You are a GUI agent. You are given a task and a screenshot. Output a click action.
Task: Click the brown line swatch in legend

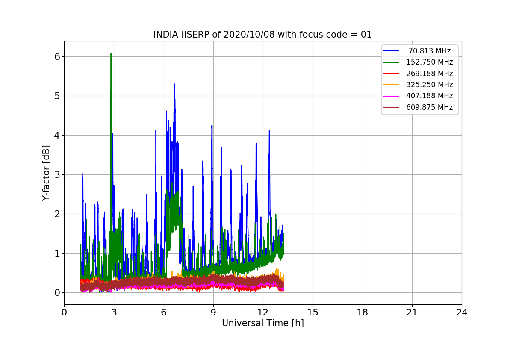point(391,108)
